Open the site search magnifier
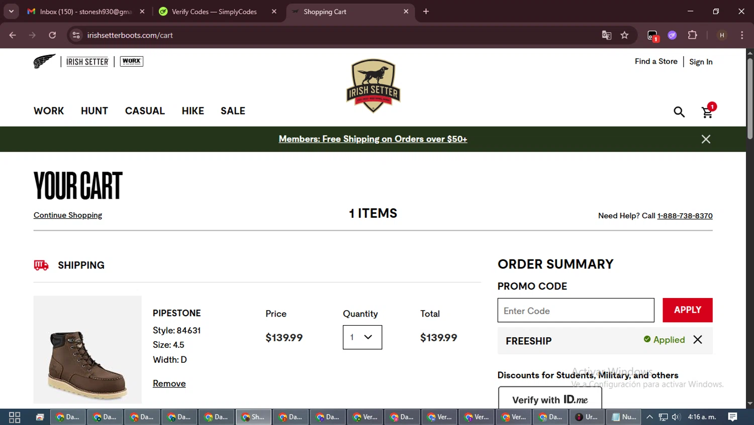 click(x=679, y=112)
